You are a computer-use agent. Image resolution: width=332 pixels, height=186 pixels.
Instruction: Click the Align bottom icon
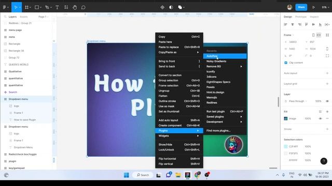click(x=320, y=24)
